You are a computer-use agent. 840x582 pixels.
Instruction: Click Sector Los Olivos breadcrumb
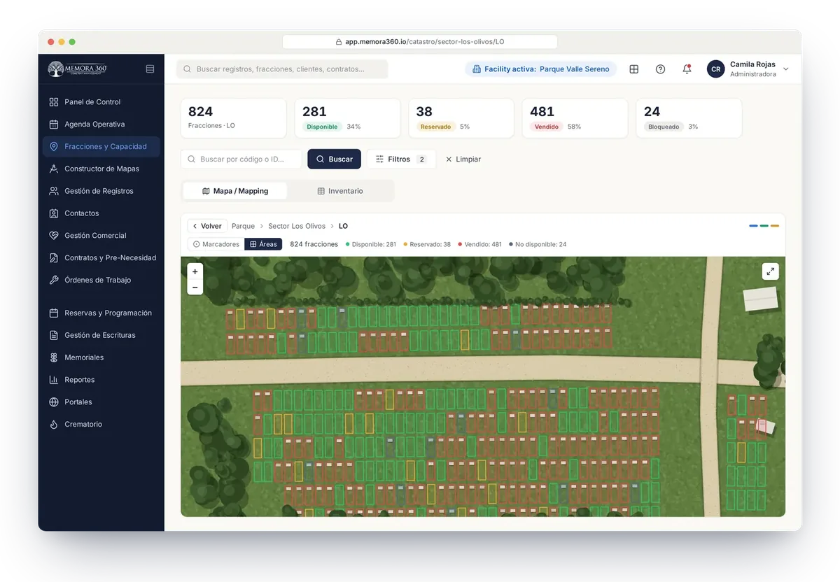point(297,226)
